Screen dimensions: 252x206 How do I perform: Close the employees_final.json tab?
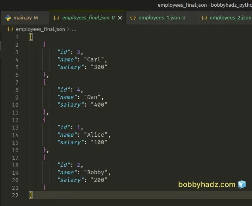[120, 18]
